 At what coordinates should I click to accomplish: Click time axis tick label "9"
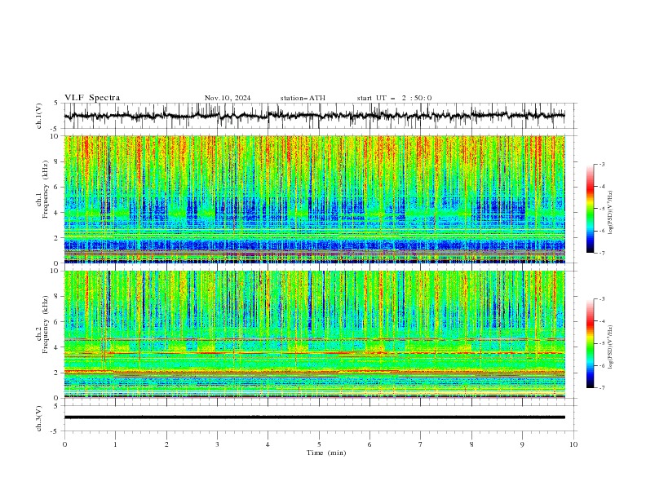pos(522,444)
